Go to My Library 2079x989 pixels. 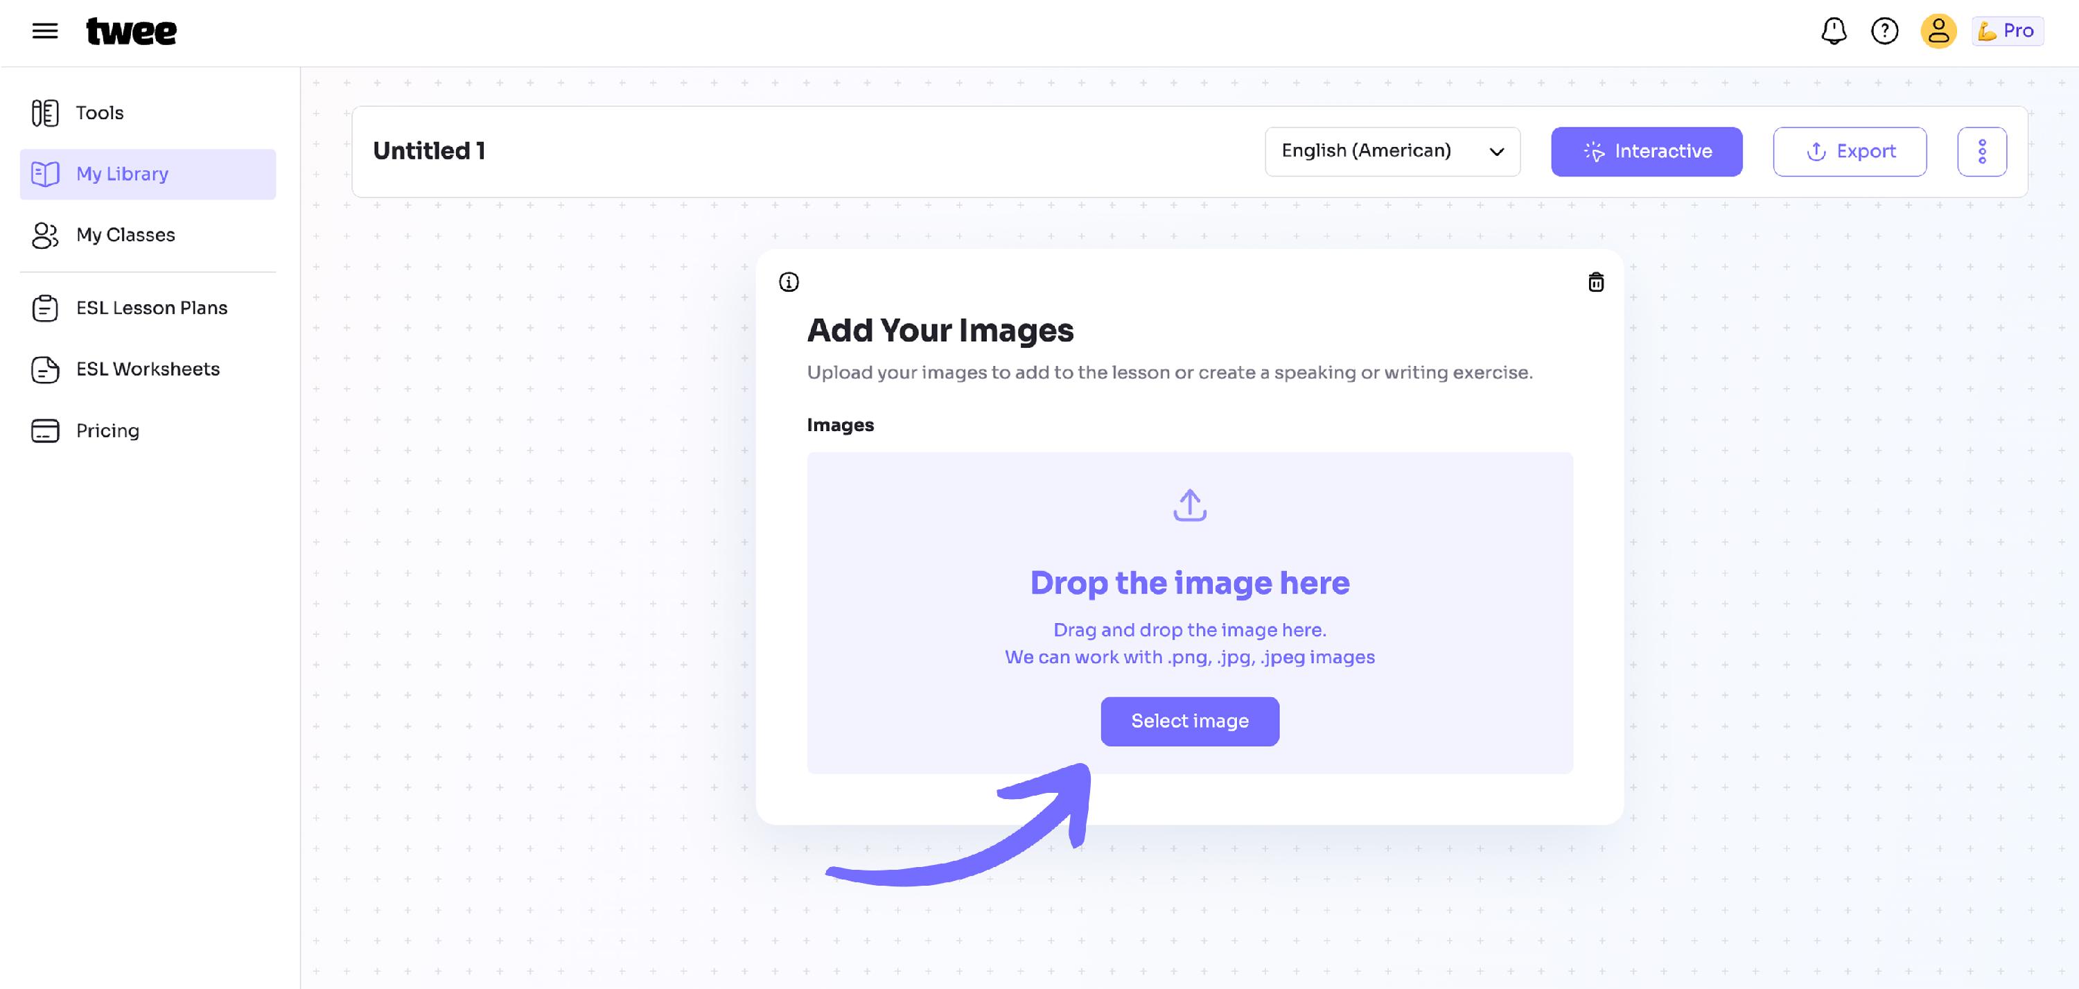tap(148, 175)
